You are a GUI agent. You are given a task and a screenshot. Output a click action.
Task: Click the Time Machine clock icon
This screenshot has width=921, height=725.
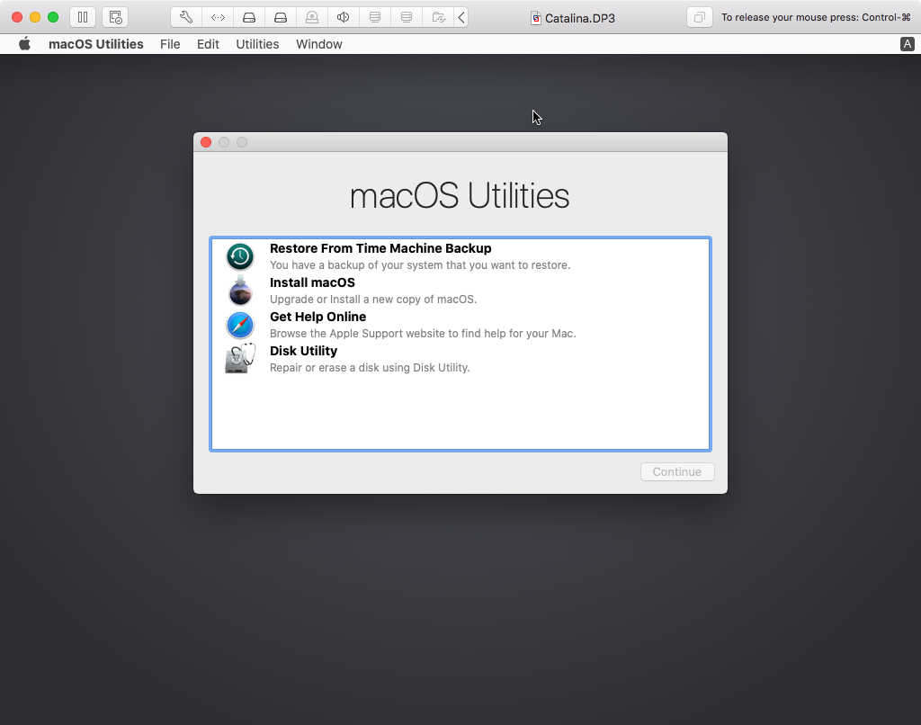click(x=240, y=256)
